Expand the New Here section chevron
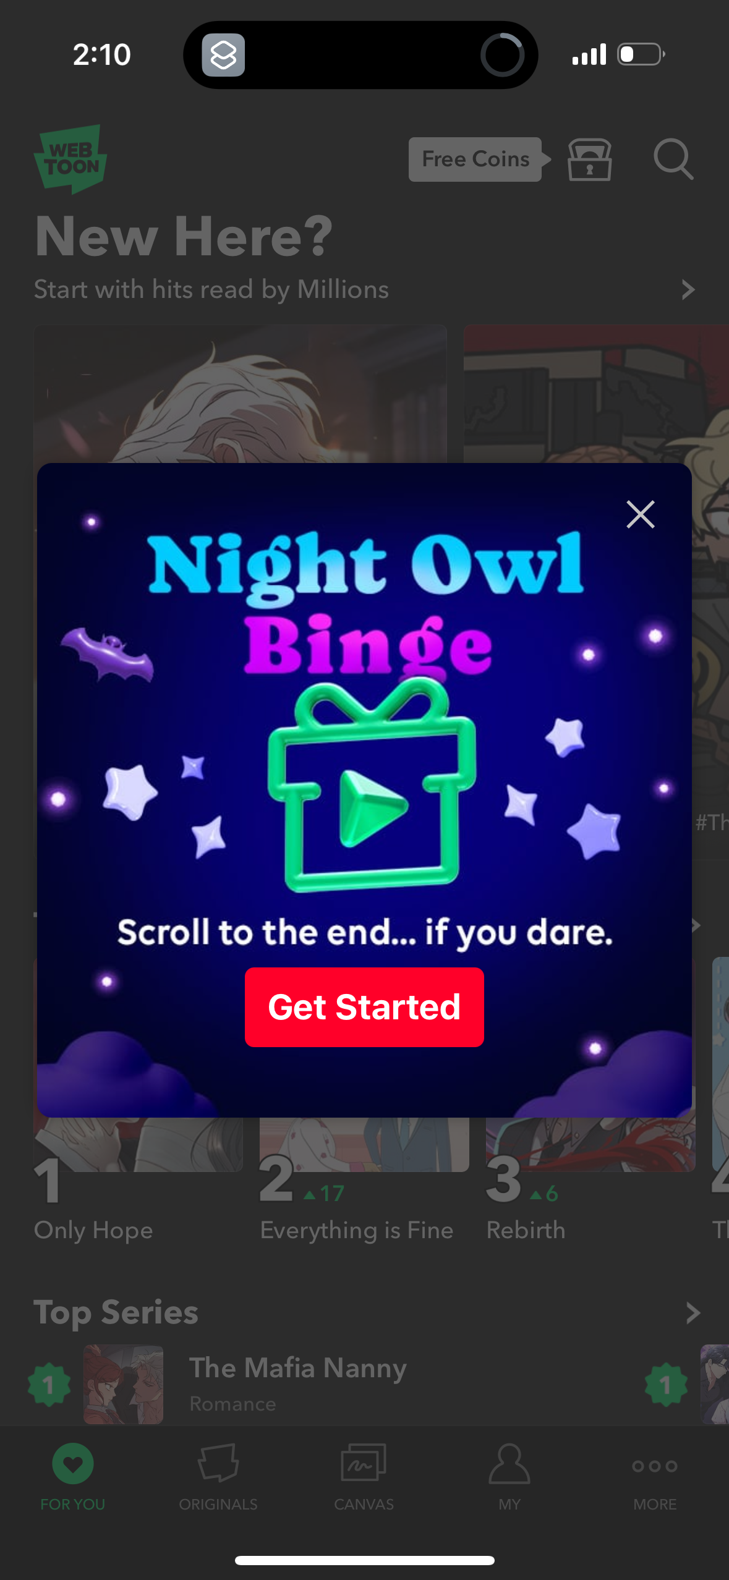 [688, 289]
